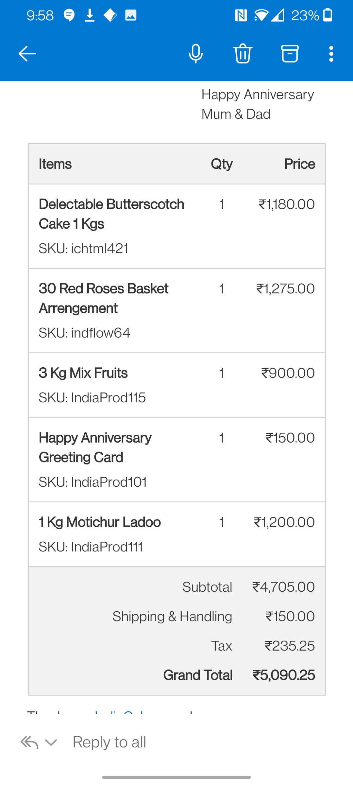The image size is (353, 785).
Task: Tap the Reply to all text field
Action: point(109,742)
